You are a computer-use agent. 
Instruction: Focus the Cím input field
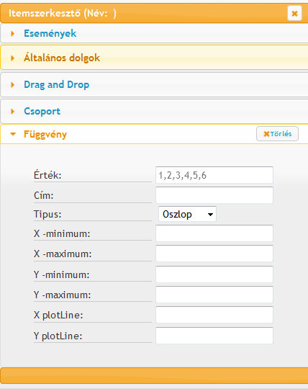click(x=214, y=195)
